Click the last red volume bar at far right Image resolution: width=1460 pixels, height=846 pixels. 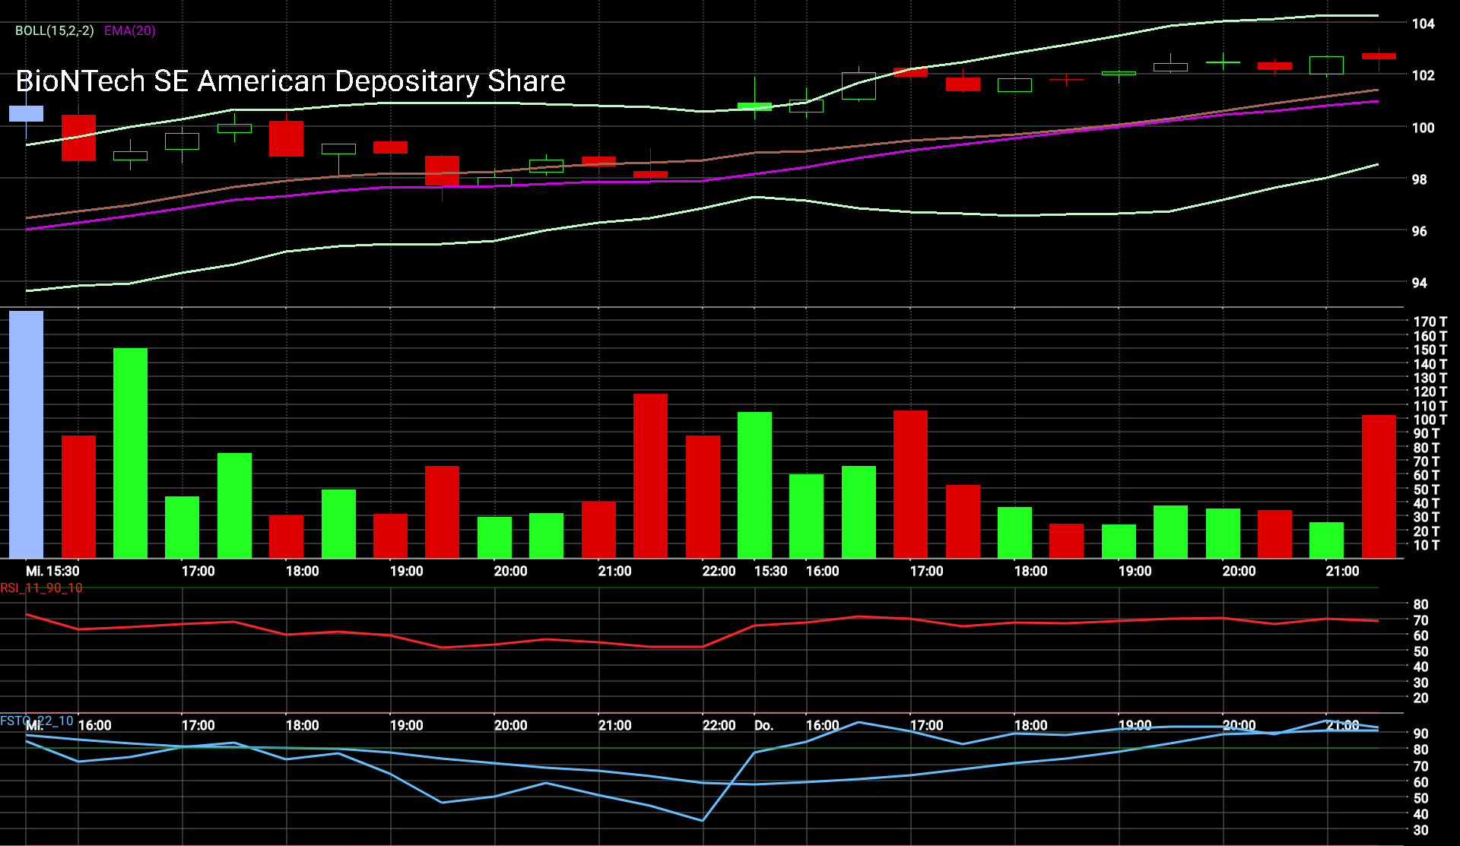click(x=1379, y=486)
